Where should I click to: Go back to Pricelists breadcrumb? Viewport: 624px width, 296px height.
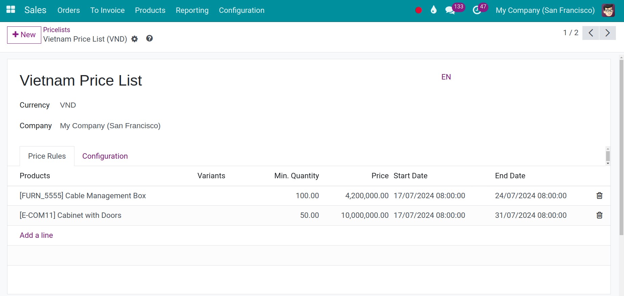[56, 30]
